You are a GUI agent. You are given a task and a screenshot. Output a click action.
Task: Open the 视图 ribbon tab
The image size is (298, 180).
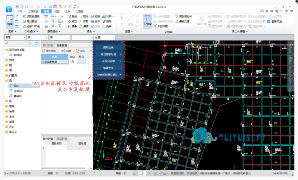pos(57,11)
